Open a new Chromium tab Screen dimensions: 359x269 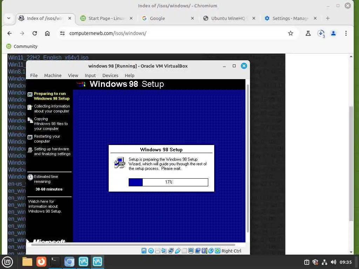point(328,18)
